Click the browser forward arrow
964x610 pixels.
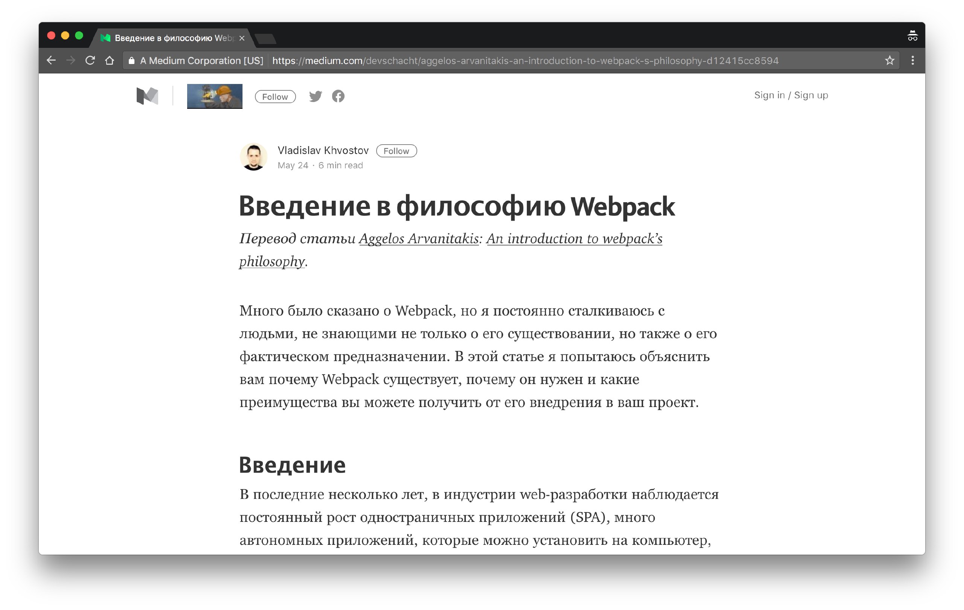click(71, 61)
